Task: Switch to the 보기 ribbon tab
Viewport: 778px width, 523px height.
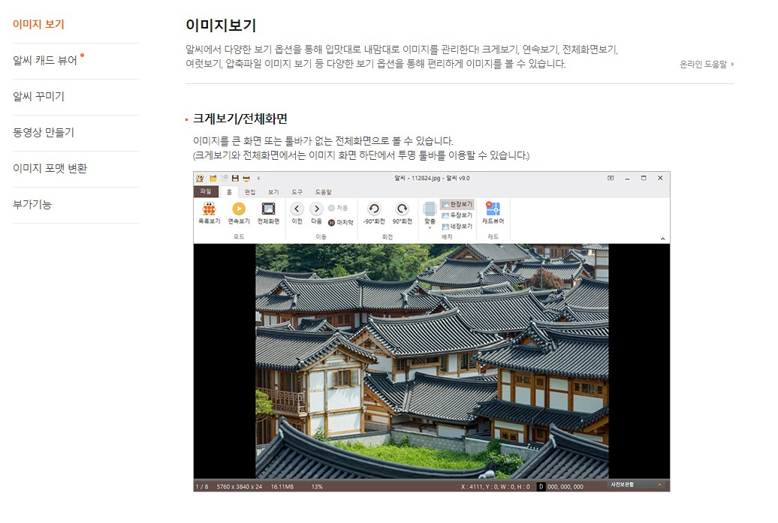Action: [273, 192]
